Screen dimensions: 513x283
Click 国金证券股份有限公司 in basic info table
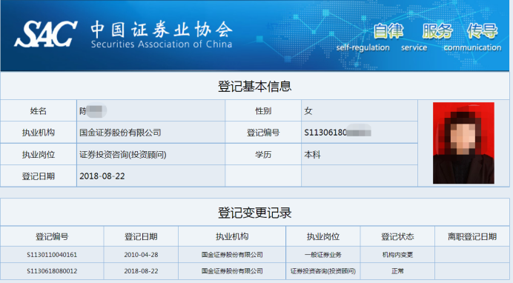(120, 133)
